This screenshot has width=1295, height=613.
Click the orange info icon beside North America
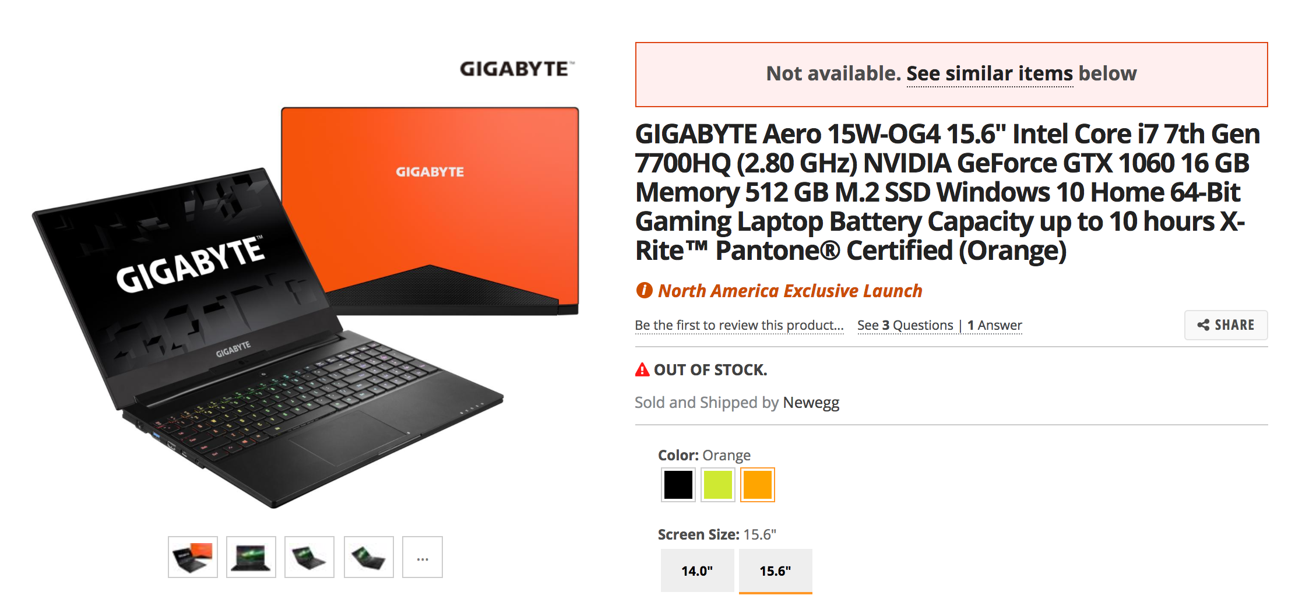[x=644, y=290]
